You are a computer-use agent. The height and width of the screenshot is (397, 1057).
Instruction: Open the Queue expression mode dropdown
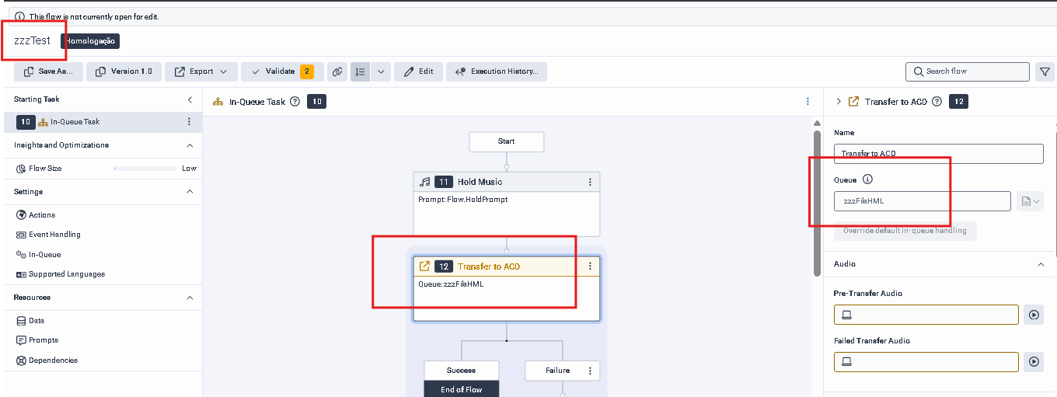click(1030, 201)
